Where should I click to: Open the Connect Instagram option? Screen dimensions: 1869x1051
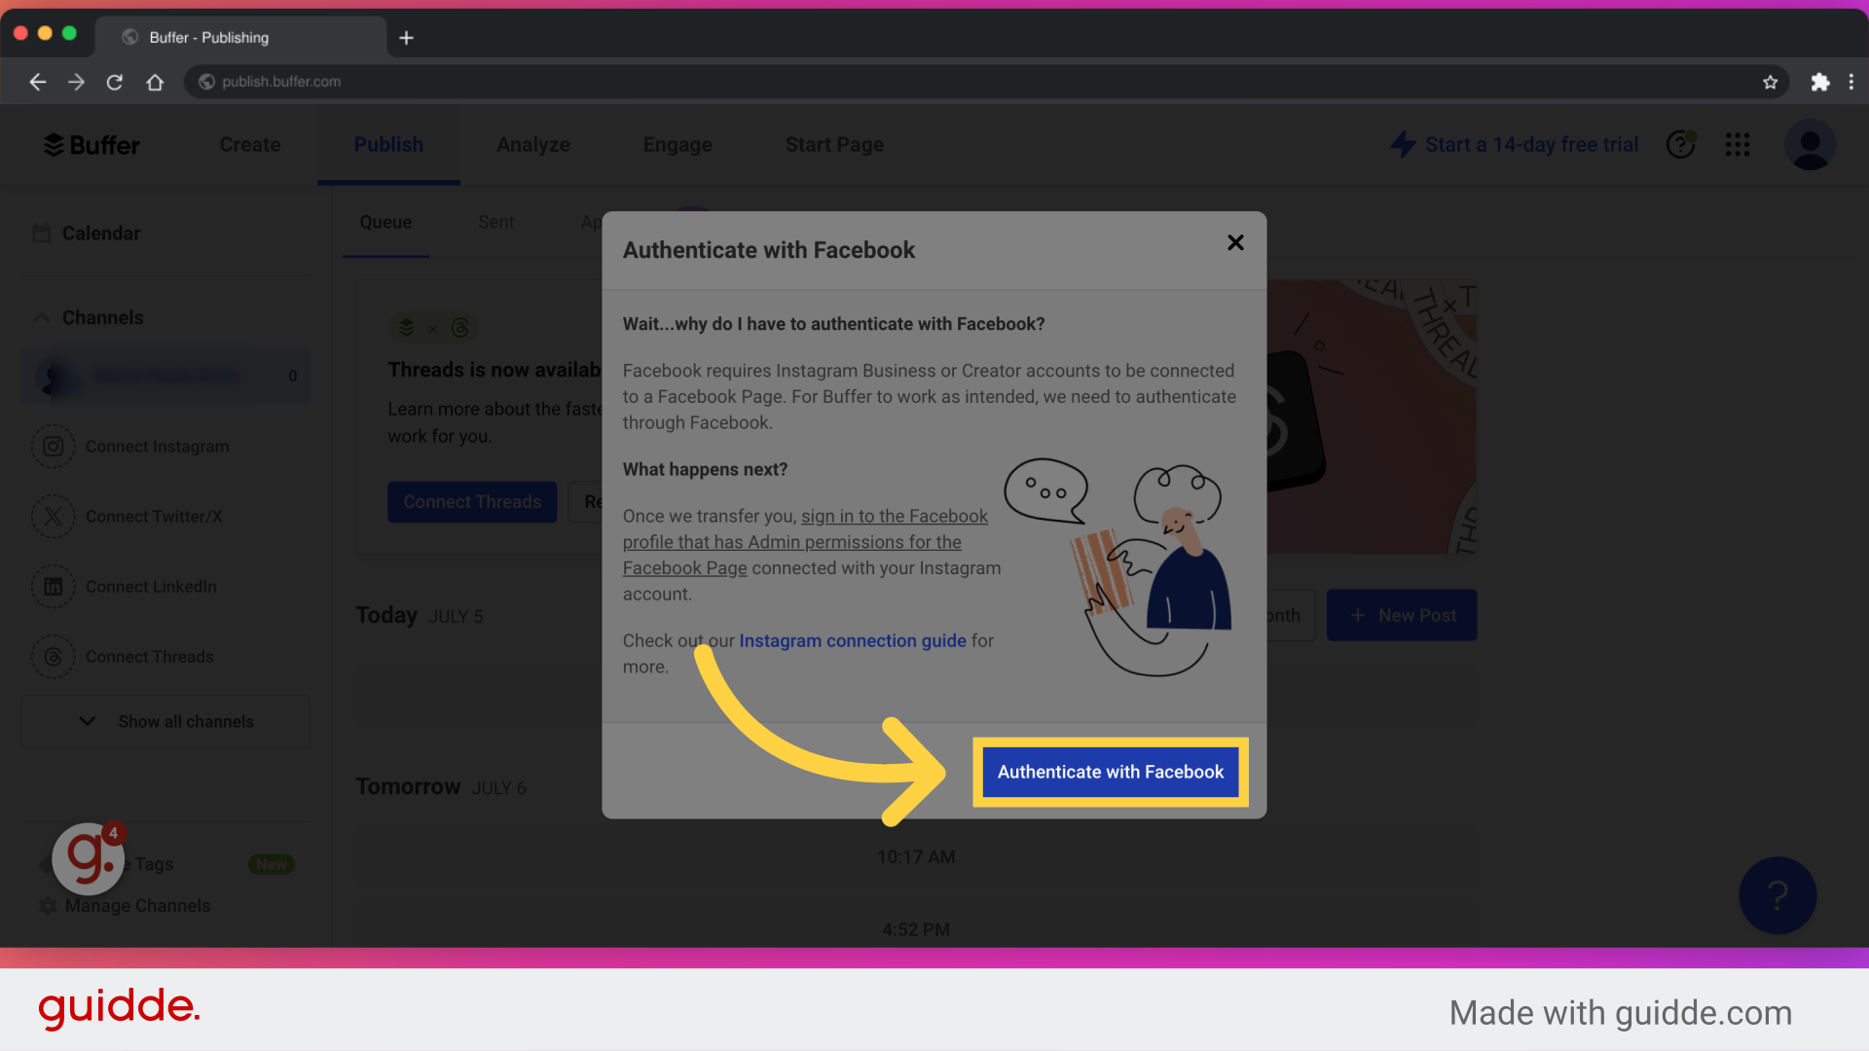click(x=156, y=446)
